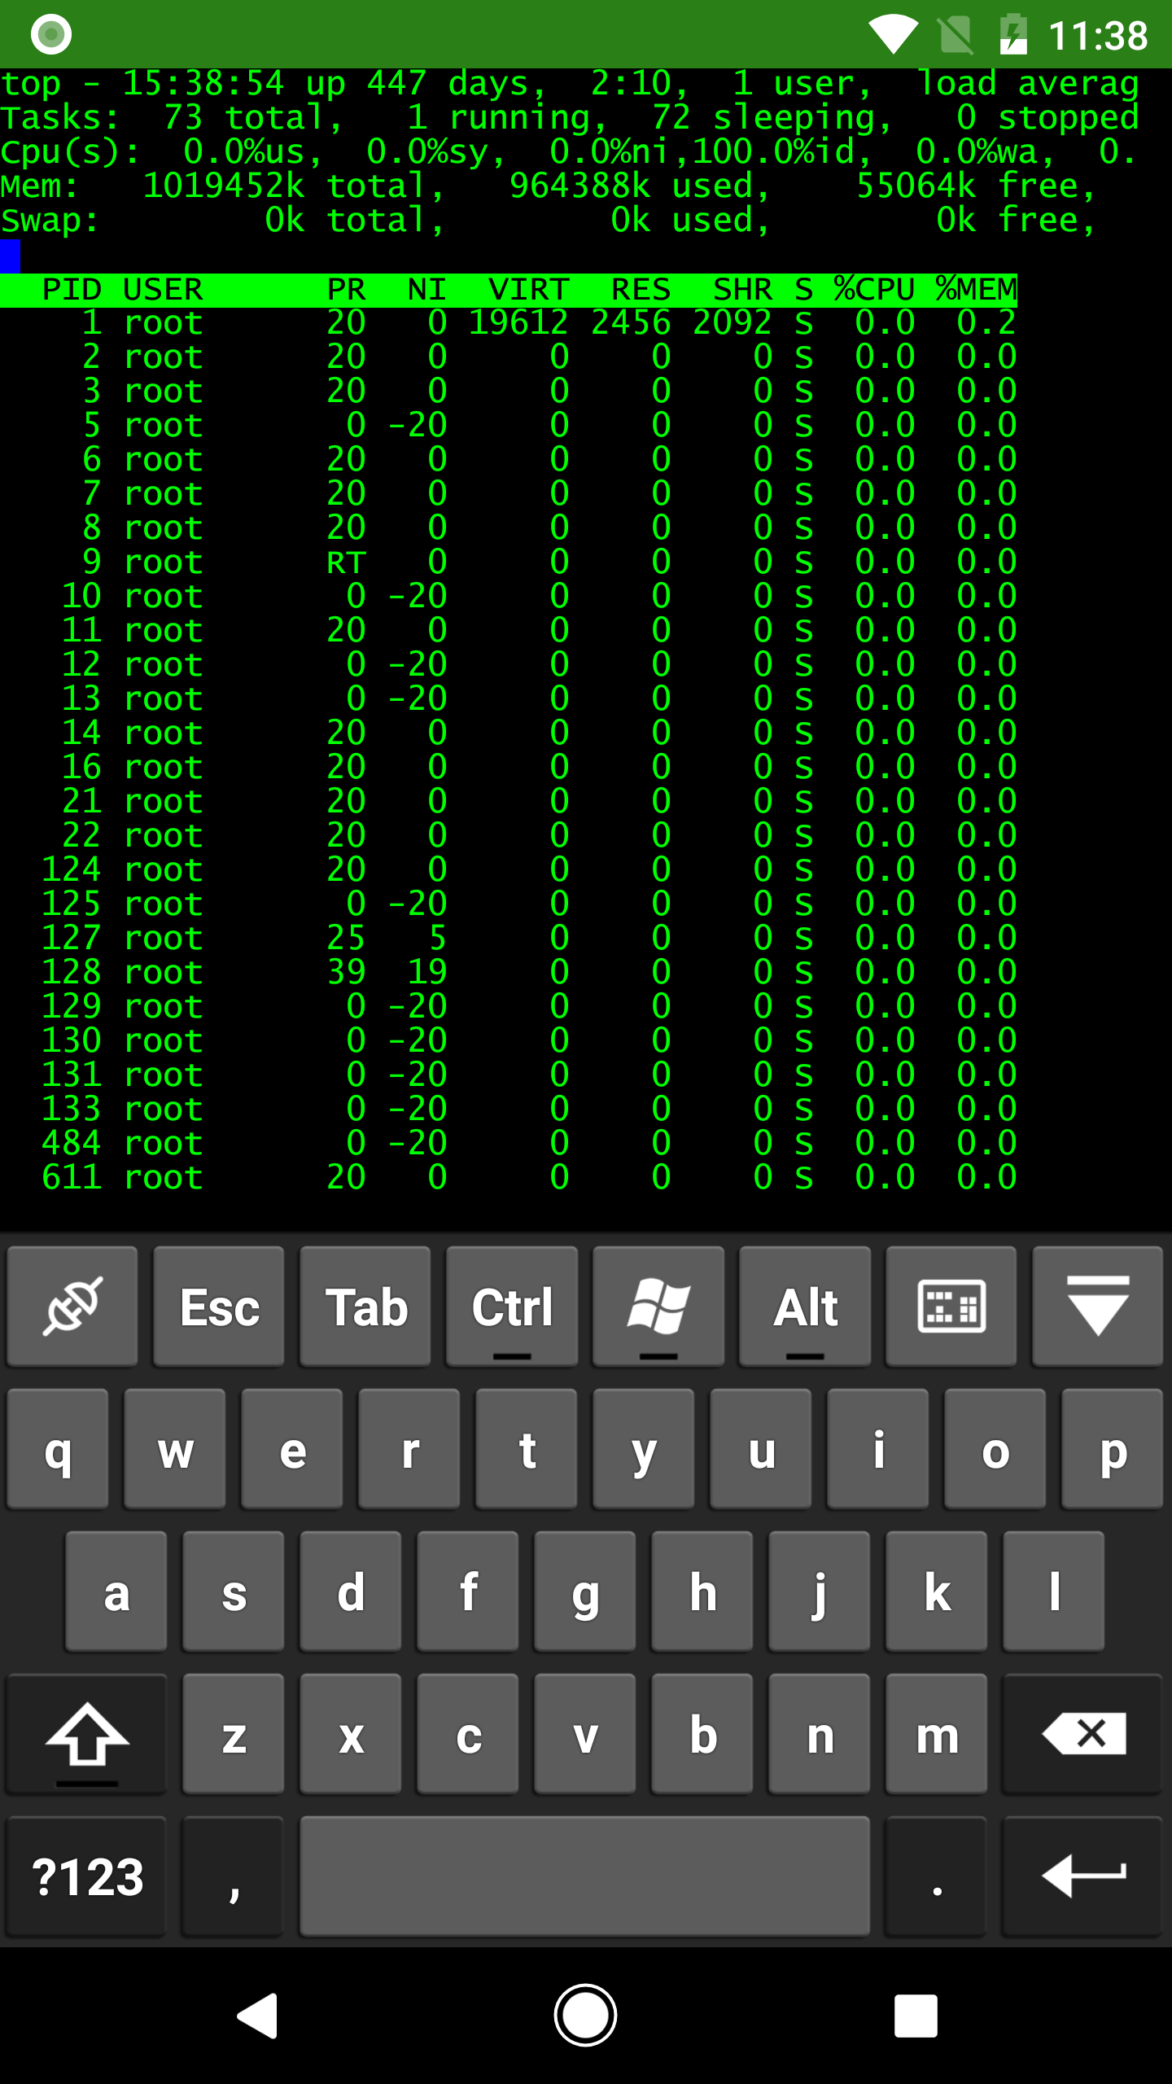The width and height of the screenshot is (1172, 2084).
Task: Toggle the Alt modifier key
Action: click(x=805, y=1307)
